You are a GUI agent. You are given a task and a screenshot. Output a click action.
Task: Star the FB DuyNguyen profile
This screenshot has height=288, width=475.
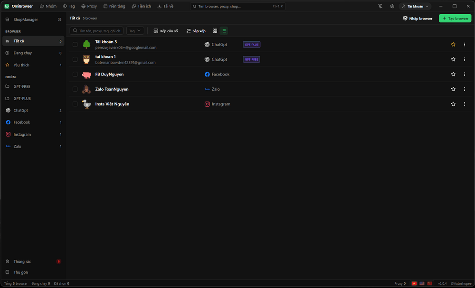click(x=453, y=74)
